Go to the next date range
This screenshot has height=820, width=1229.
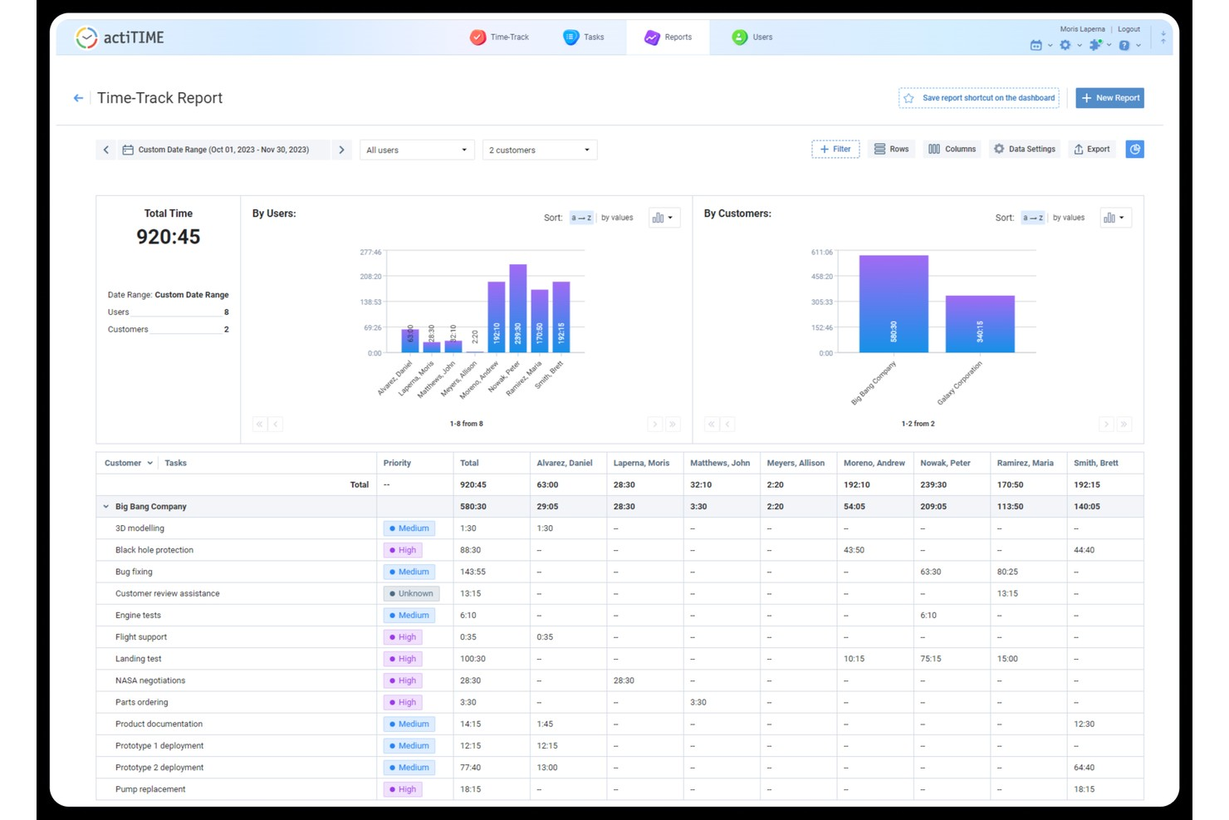(341, 150)
